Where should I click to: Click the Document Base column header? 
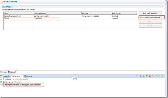tap(57, 13)
